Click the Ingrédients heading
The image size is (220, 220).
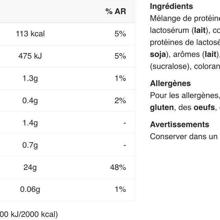[171, 7]
